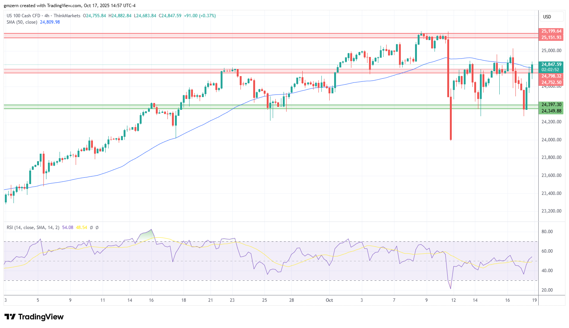Click the change value +91.00 (+0.37%)

click(x=200, y=16)
